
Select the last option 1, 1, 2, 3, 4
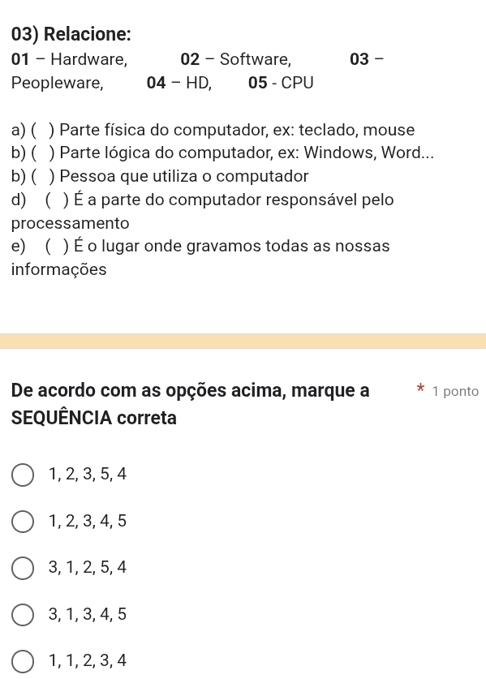coord(23,662)
